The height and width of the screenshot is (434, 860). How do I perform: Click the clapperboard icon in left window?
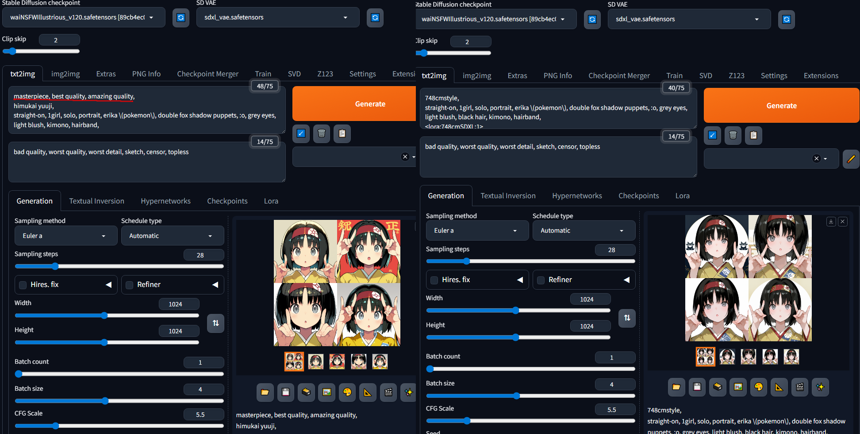coord(388,392)
